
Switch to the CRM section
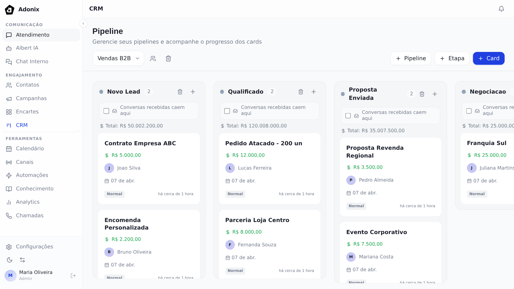click(22, 125)
